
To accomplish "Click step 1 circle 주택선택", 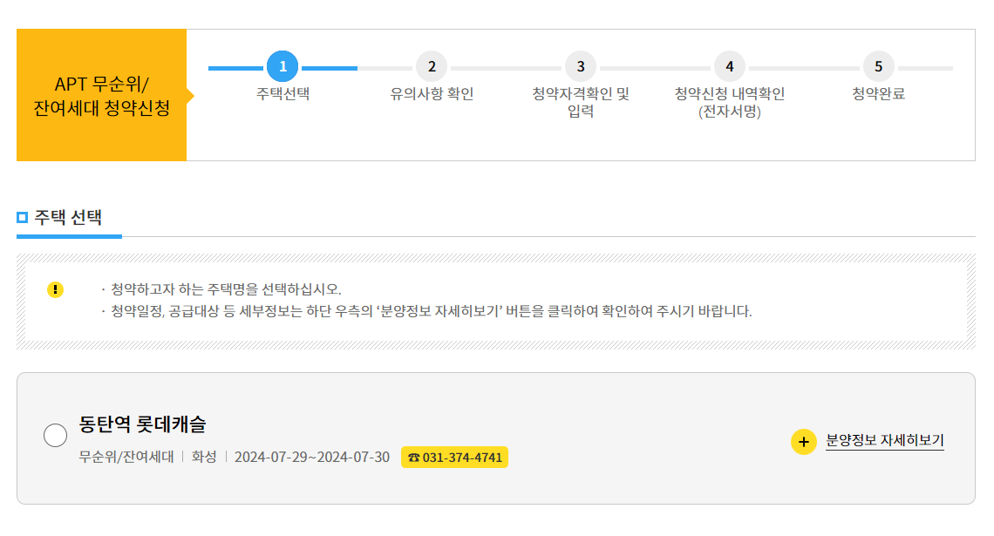I will pyautogui.click(x=283, y=66).
